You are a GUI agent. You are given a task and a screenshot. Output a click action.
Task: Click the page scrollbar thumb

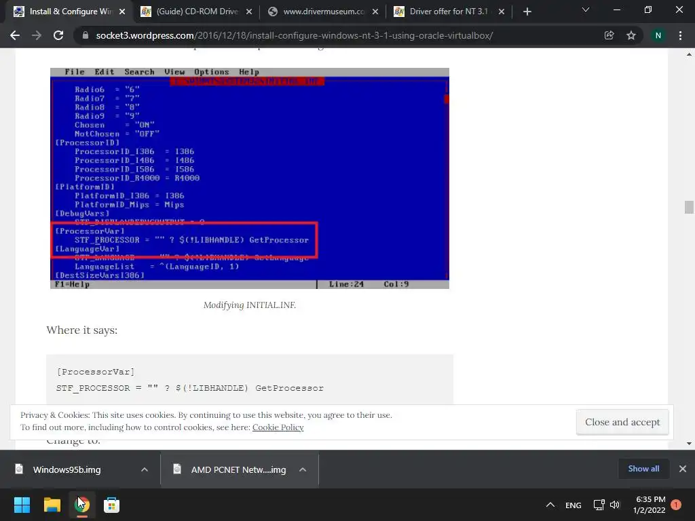689,207
